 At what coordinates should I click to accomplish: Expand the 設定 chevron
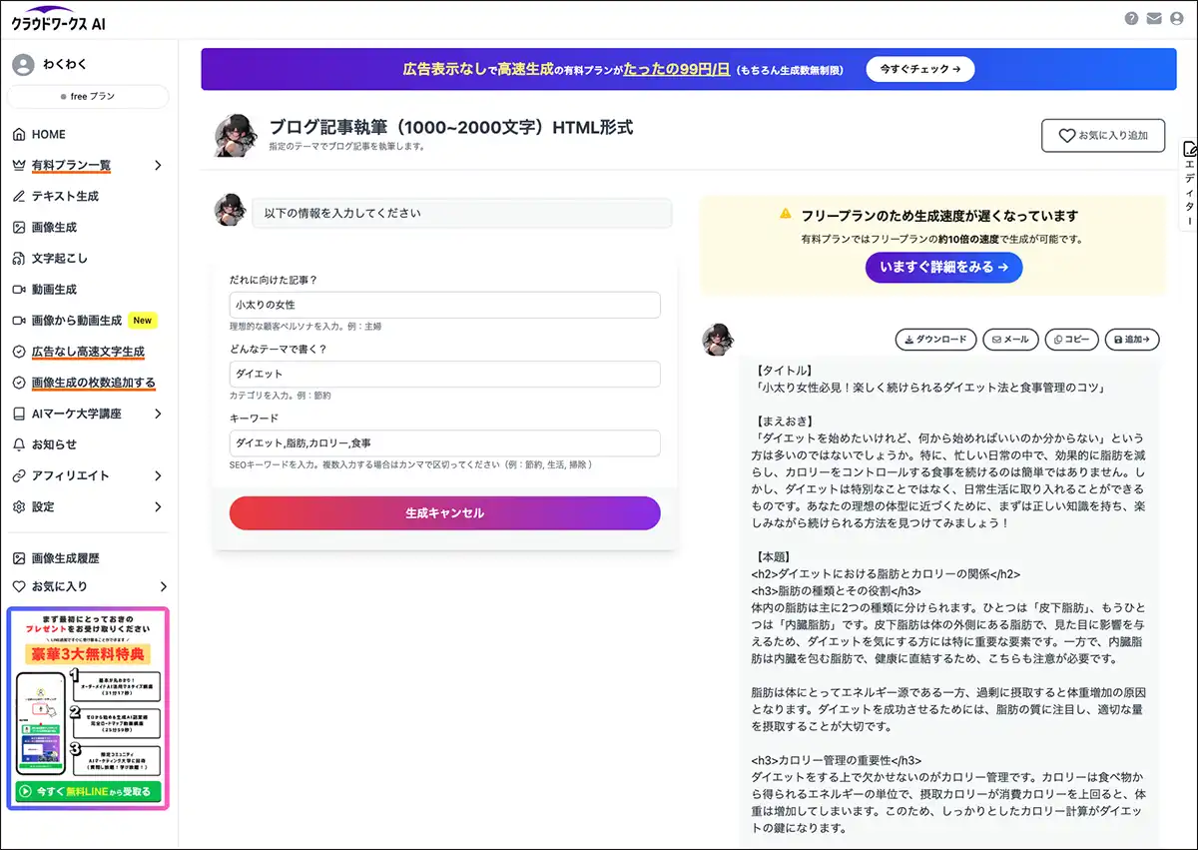click(x=158, y=506)
